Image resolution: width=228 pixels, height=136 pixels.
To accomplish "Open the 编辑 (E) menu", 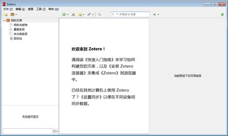I will tap(20, 9).
